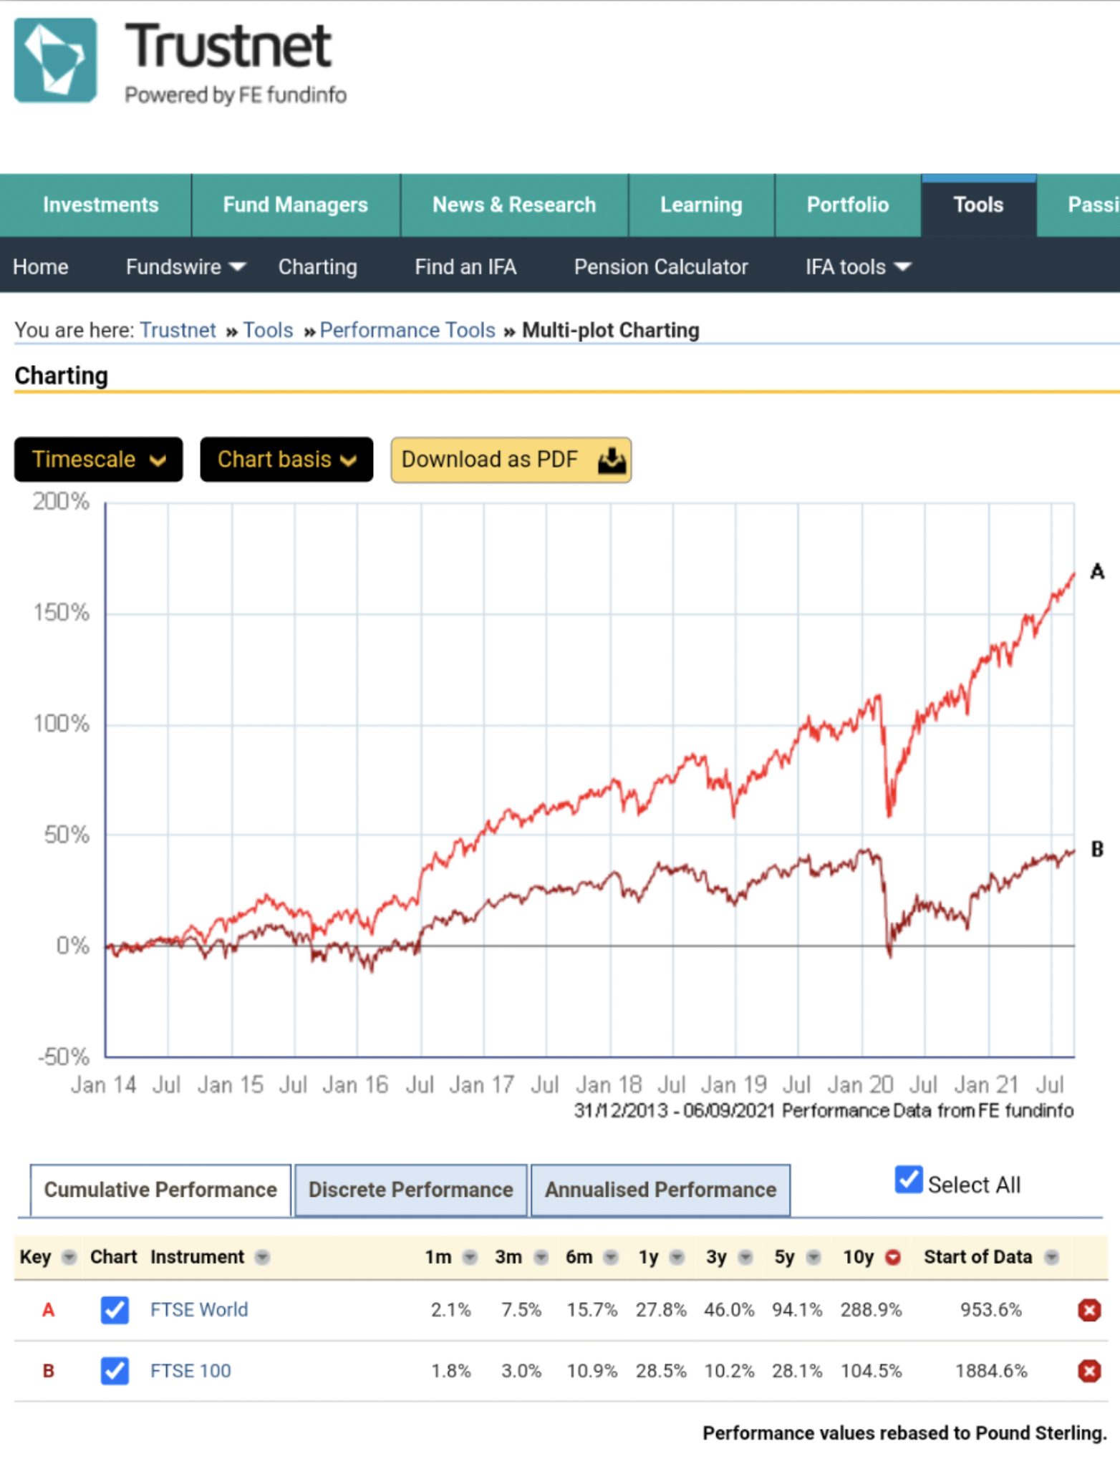Image resolution: width=1120 pixels, height=1466 pixels.
Task: Sort by 10y column red arrow icon
Action: [x=892, y=1257]
